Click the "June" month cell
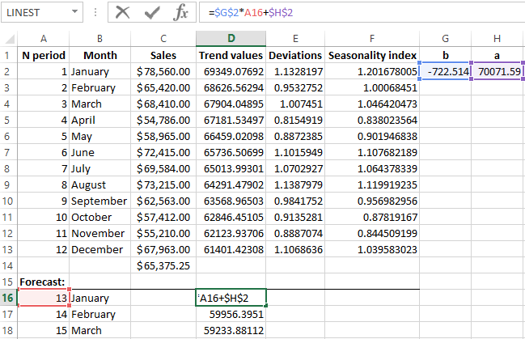The image size is (525, 339). click(99, 152)
